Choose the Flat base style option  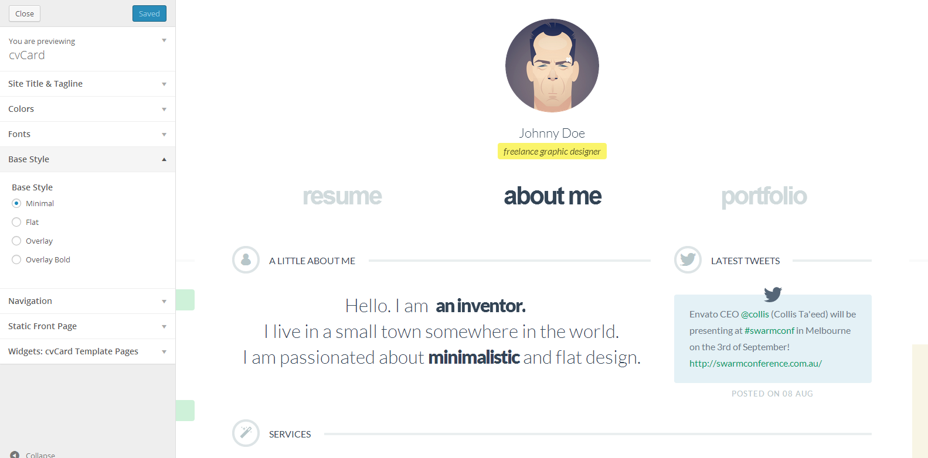click(x=16, y=222)
